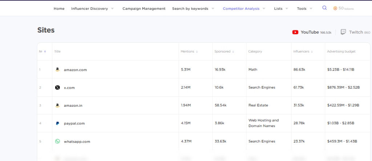Click 28.78k influencers value
Image resolution: width=372 pixels, height=161 pixels.
click(299, 123)
